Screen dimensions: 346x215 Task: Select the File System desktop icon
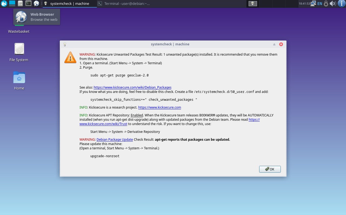[x=19, y=52]
